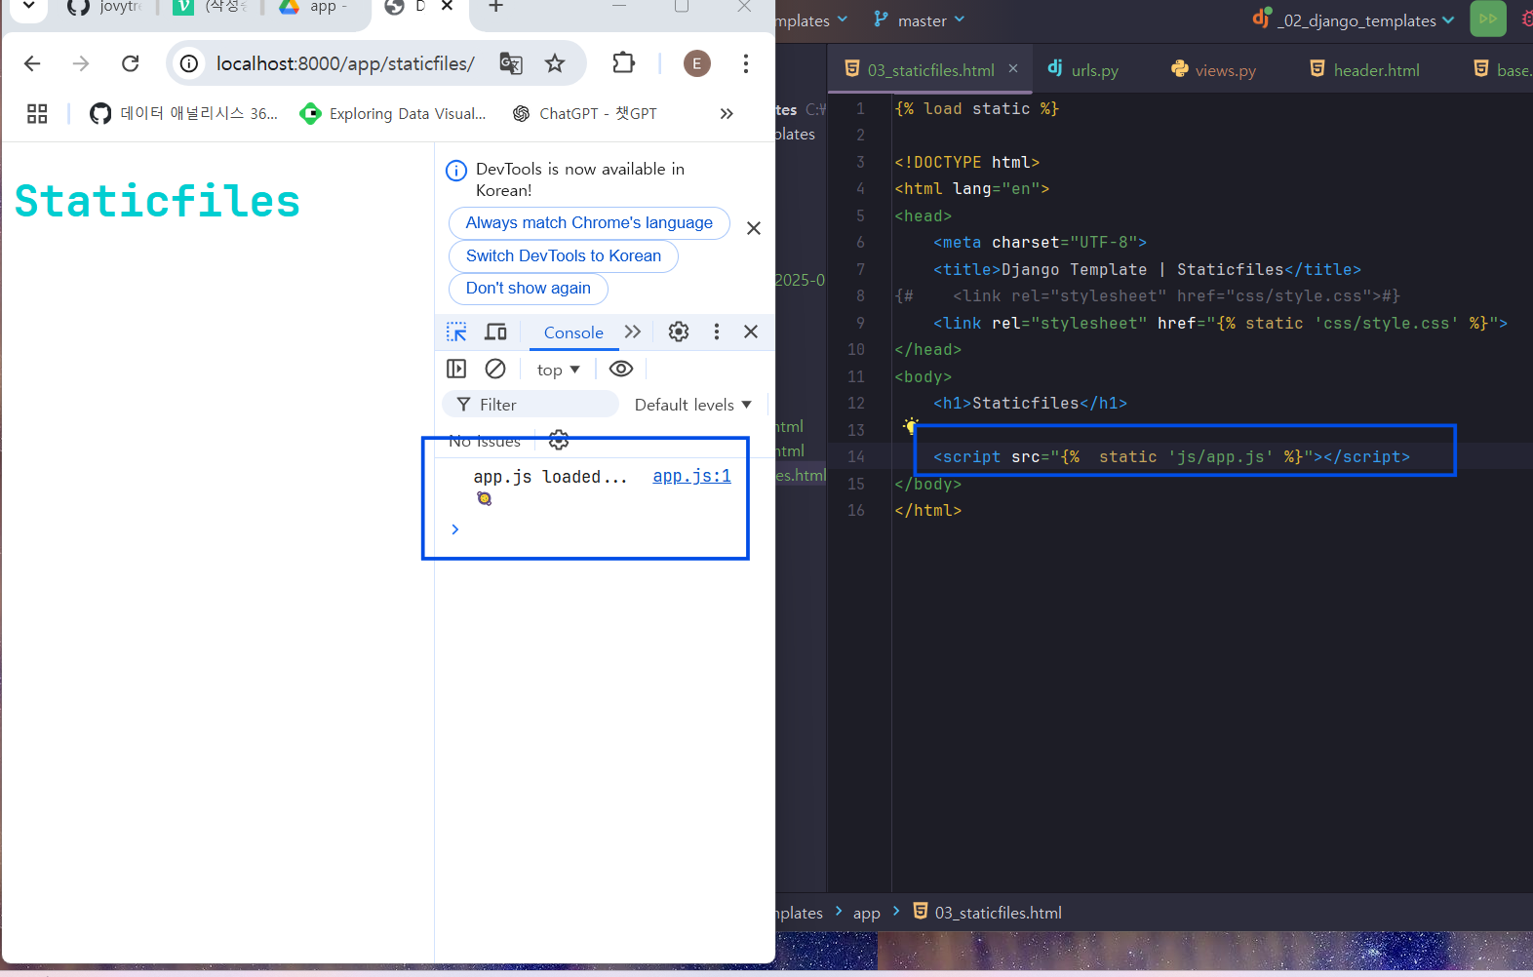The height and width of the screenshot is (977, 1533).
Task: Toggle console sidebar panel
Action: [x=456, y=369]
